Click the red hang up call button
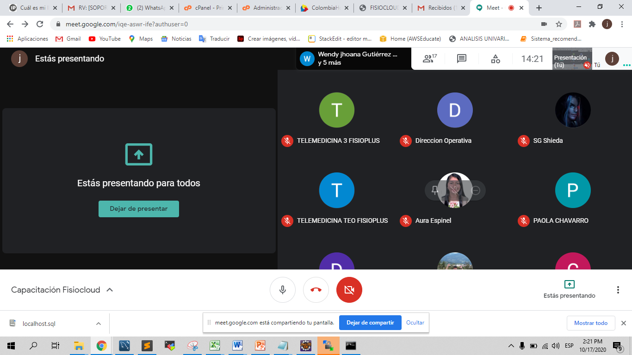Image resolution: width=632 pixels, height=355 pixels. 316,290
